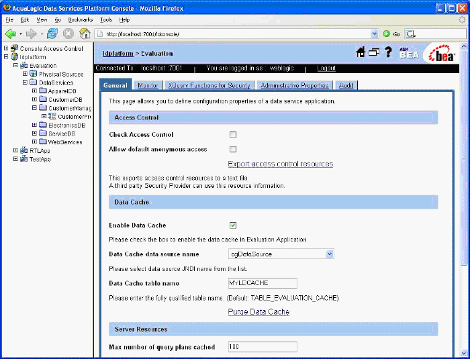The height and width of the screenshot is (359, 470).
Task: Open console Help question mark icon
Action: pyautogui.click(x=388, y=52)
